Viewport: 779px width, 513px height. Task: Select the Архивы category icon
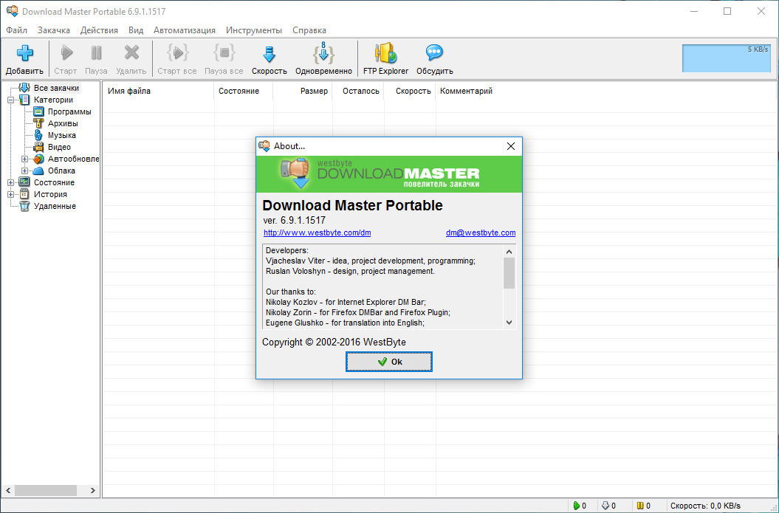pos(38,123)
